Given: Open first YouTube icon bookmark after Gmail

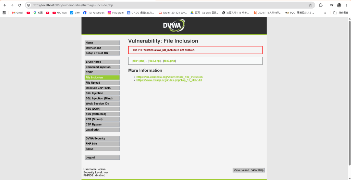Looking at the screenshot, I should click(28, 13).
